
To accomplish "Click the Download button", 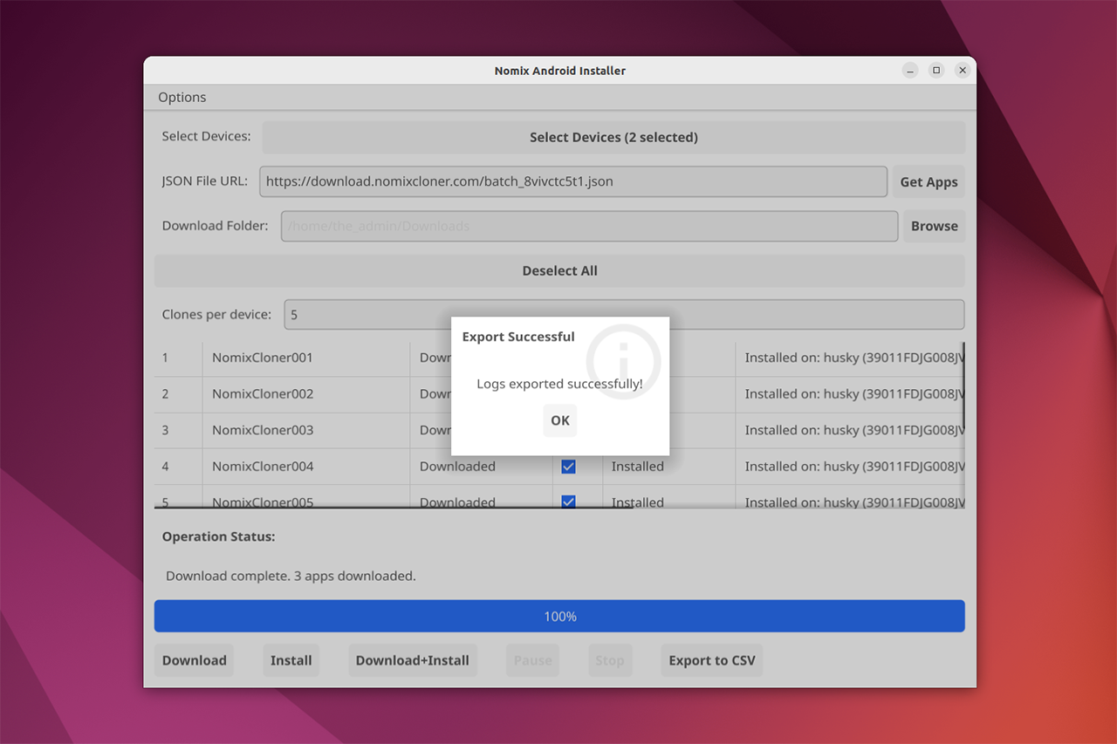I will click(x=195, y=660).
